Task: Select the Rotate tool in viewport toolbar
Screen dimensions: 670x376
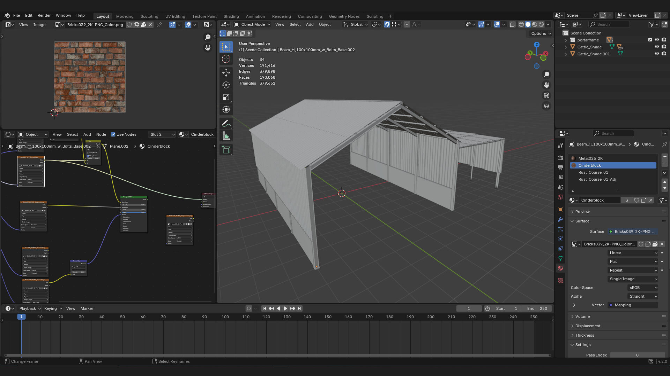Action: coord(226,85)
